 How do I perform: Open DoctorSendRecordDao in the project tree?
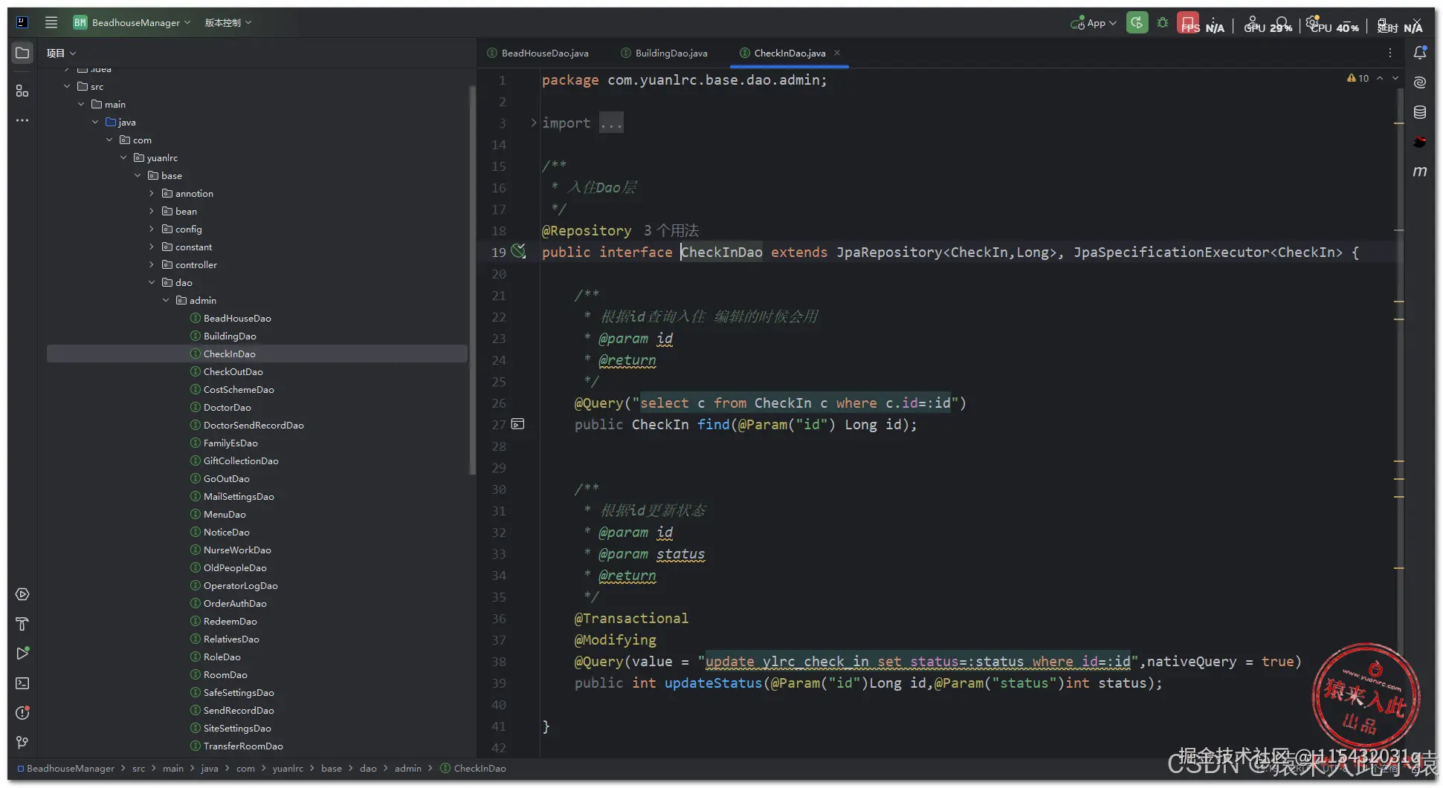[x=253, y=426]
